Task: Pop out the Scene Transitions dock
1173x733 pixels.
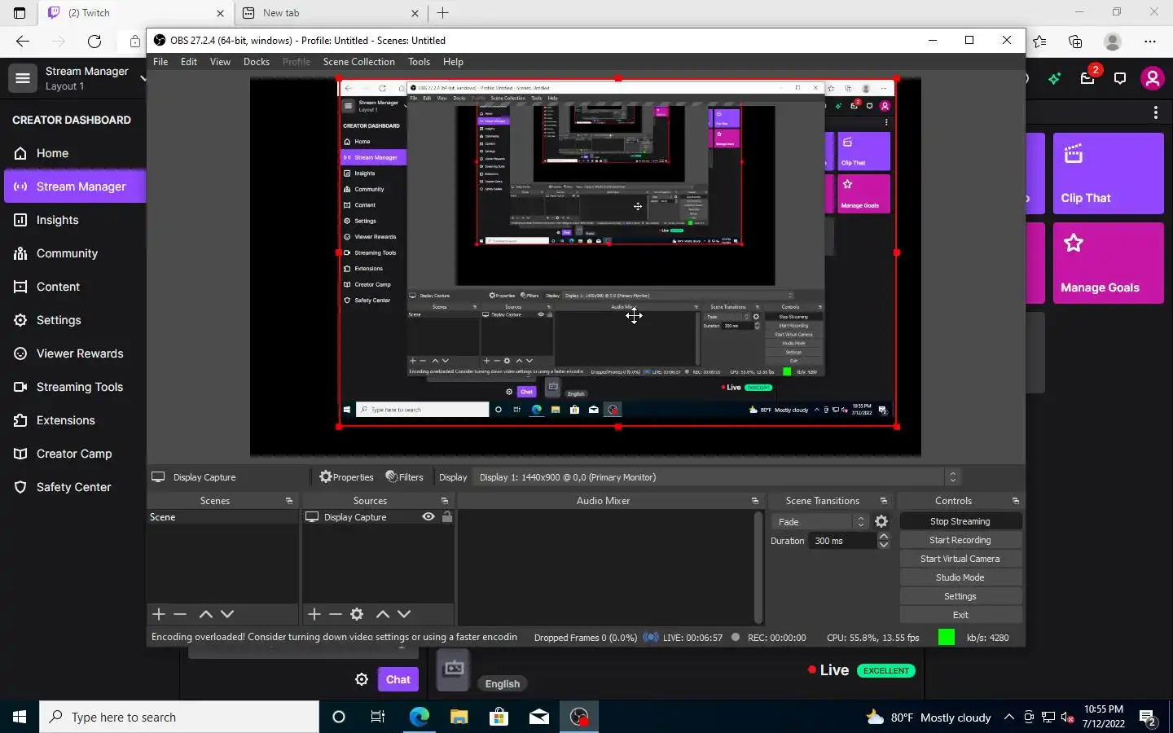Action: pyautogui.click(x=884, y=501)
